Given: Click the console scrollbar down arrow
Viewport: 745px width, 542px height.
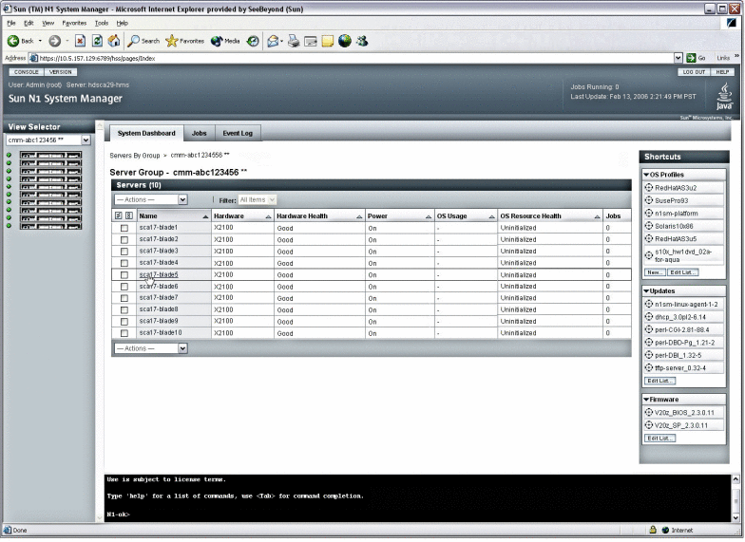Looking at the screenshot, I should point(735,517).
